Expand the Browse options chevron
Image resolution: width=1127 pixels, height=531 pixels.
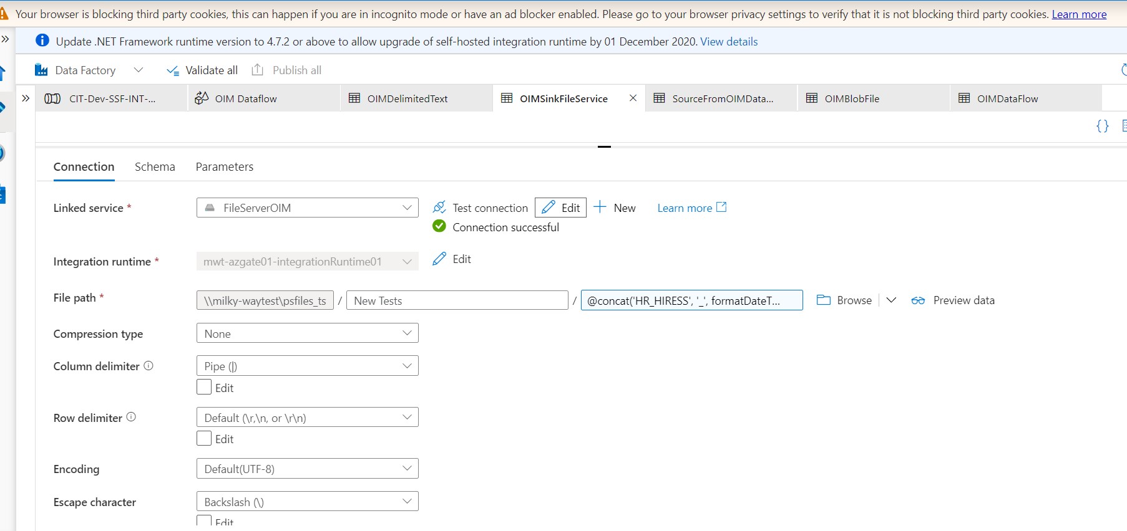tap(891, 300)
